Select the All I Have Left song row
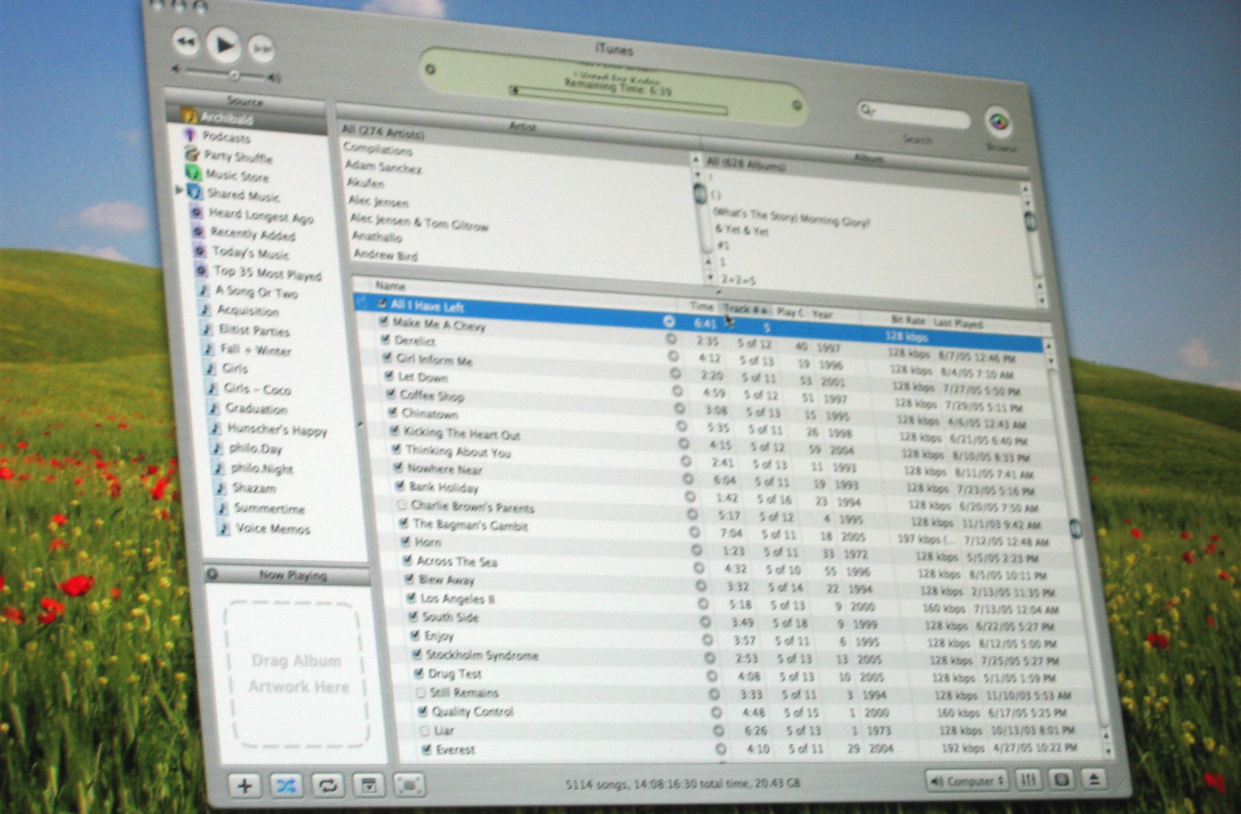 698,323
